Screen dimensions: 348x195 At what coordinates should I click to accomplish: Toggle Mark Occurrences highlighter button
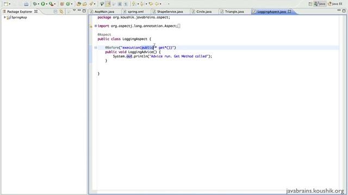(x=108, y=4)
